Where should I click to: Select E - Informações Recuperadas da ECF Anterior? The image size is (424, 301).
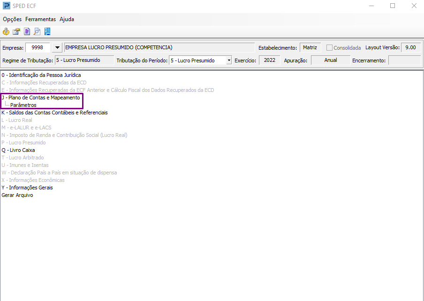(107, 90)
